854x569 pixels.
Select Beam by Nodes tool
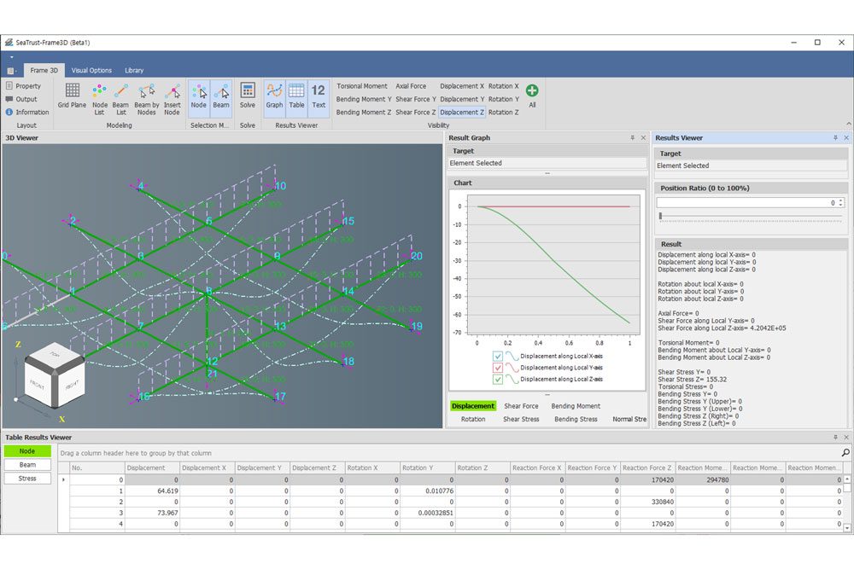[147, 99]
